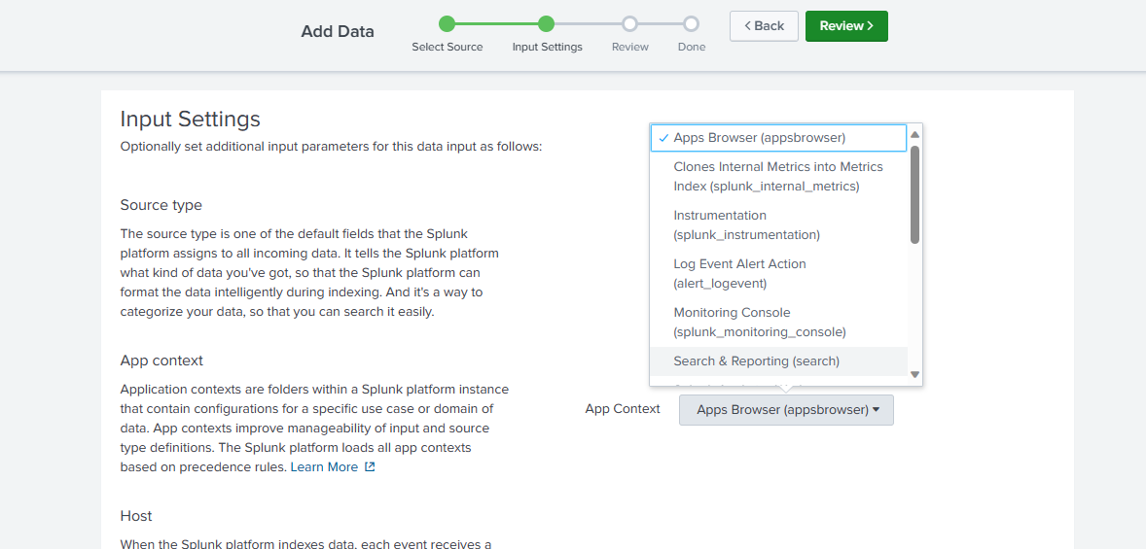Screen dimensions: 1146x549
Task: Click the scroll down arrow in dropdown list
Action: (x=914, y=374)
